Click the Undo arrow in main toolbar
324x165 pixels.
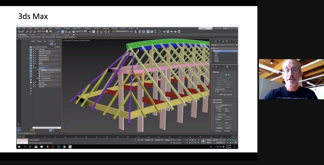(x=19, y=31)
